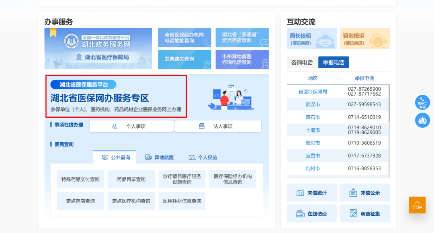Open 法人事项 online services
The width and height of the screenshot is (434, 233).
coord(218,126)
